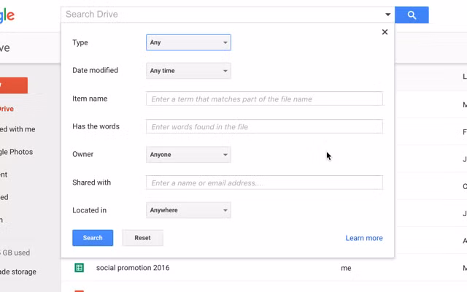
Task: Click the blue Search button
Action: 93,238
